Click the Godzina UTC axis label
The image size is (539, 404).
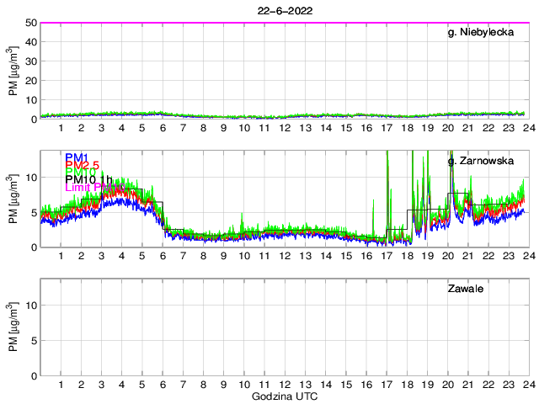click(284, 396)
